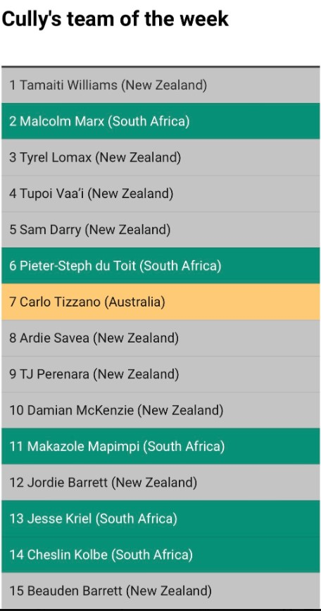Viewport: 321px width, 611px height.
Task: Click the New Zealand text beside Ardie Savea
Action: (136, 338)
